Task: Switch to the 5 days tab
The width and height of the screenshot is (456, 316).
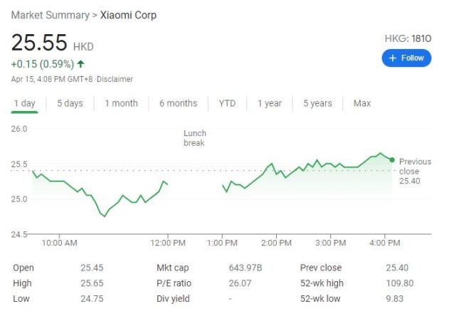Action: pyautogui.click(x=70, y=103)
